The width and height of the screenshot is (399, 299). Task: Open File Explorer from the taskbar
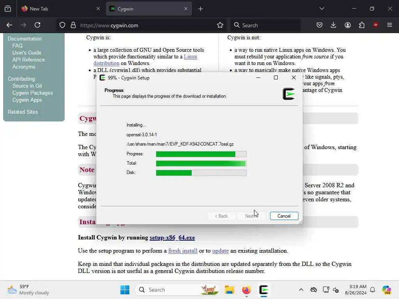click(229, 290)
